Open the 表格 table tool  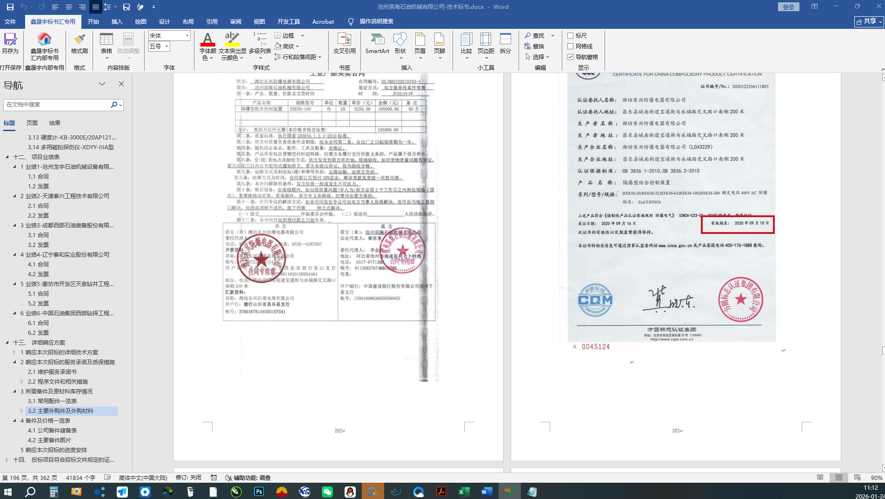[106, 46]
